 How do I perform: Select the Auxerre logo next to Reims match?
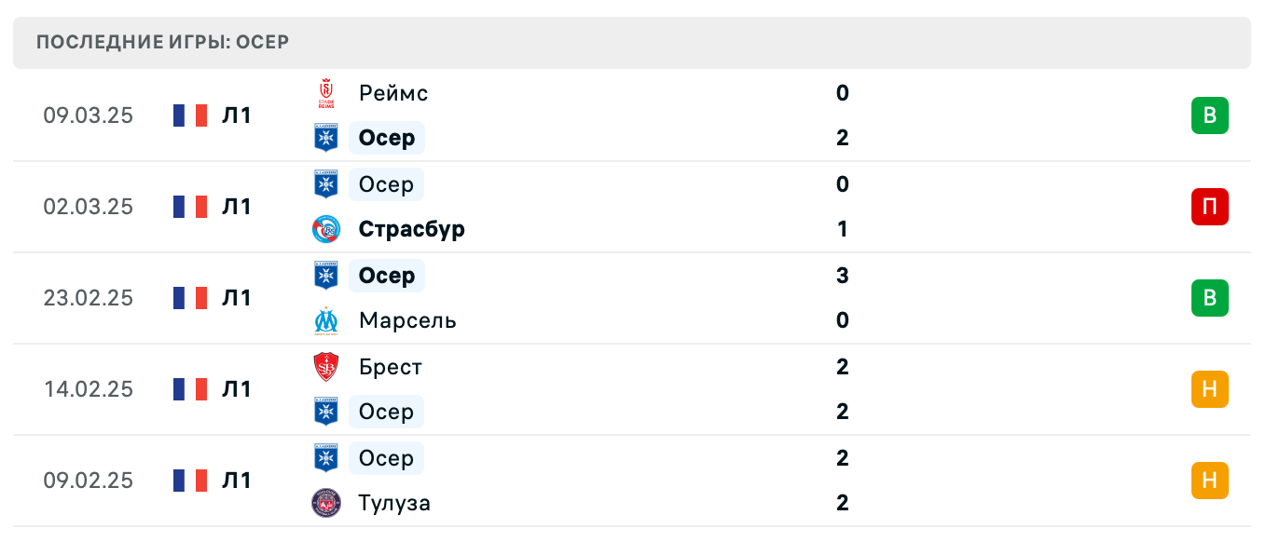point(325,138)
